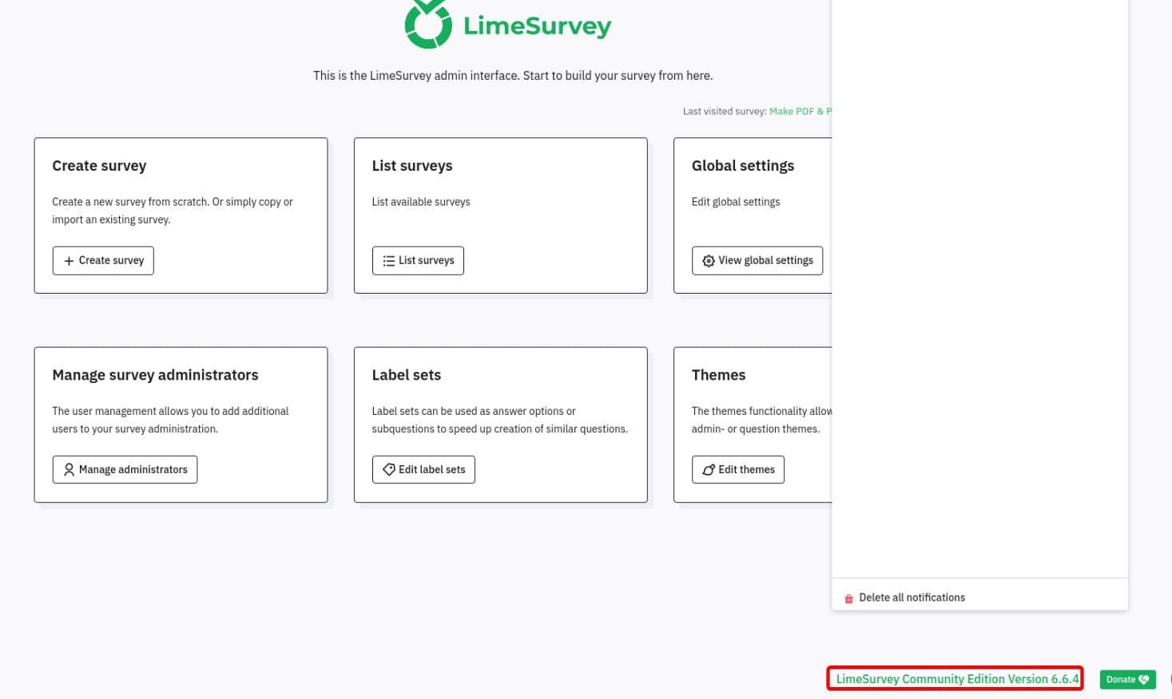The width and height of the screenshot is (1172, 699).
Task: Click the Manage survey administrators heading
Action: [x=155, y=375]
